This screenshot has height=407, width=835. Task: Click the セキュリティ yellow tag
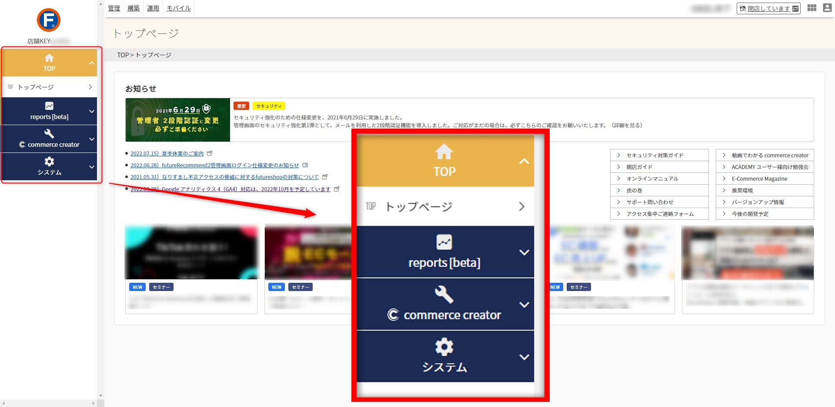(x=269, y=106)
